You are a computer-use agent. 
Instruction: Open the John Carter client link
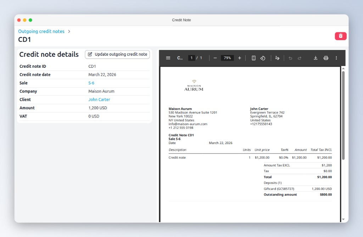(x=99, y=99)
